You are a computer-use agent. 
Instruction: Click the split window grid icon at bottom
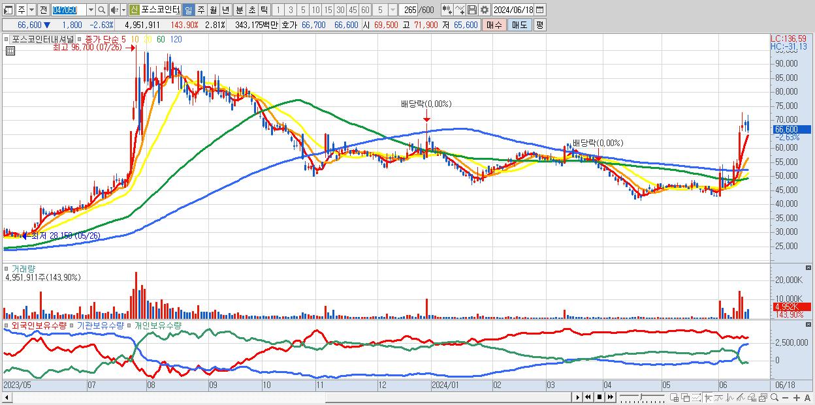pos(674,398)
